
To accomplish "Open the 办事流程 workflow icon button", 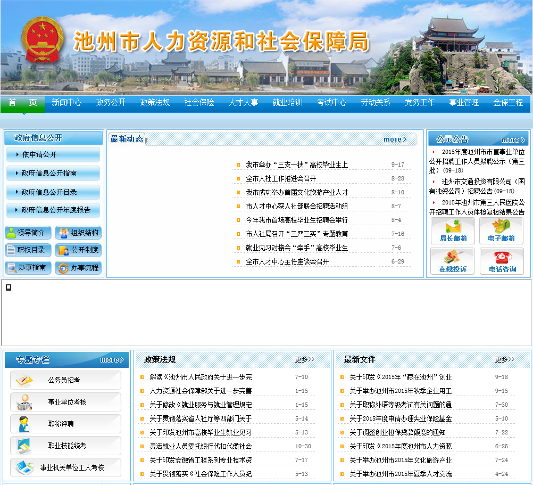I will (x=78, y=268).
